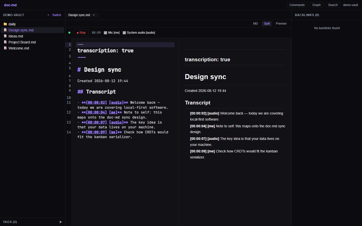Close the Design sync.md tab
Image resolution: width=362 pixels, height=226 pixels.
pos(94,15)
